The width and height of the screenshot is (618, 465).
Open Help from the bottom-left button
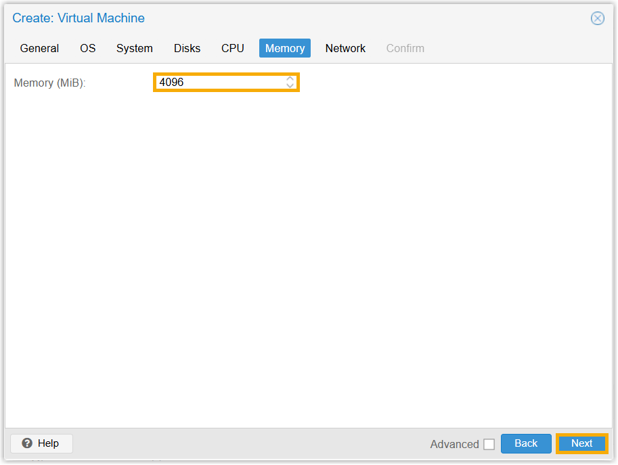(41, 443)
